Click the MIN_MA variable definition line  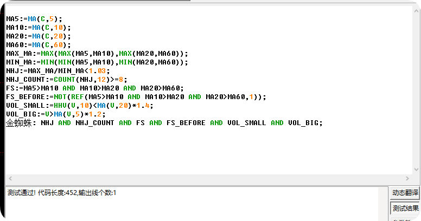pyautogui.click(x=97, y=62)
